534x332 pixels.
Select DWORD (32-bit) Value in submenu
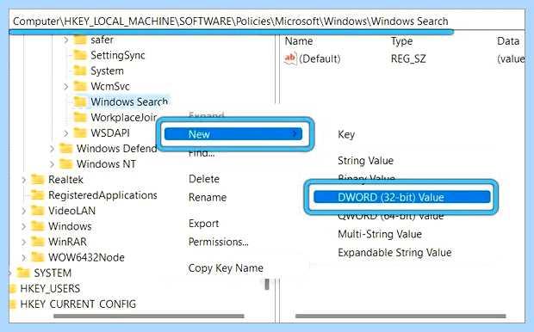click(x=402, y=197)
